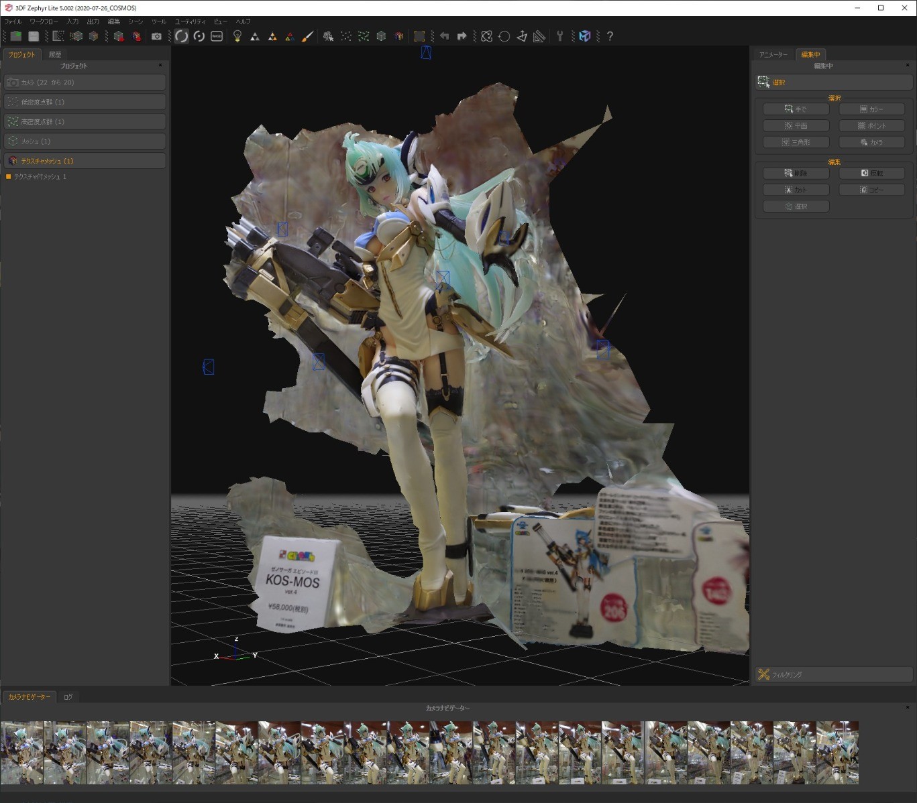Expand the メッシュ (1) section
This screenshot has height=803, width=917.
click(x=85, y=141)
